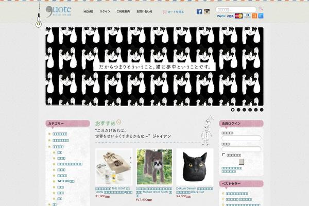Open the sloth product thumbnail

(x=154, y=167)
